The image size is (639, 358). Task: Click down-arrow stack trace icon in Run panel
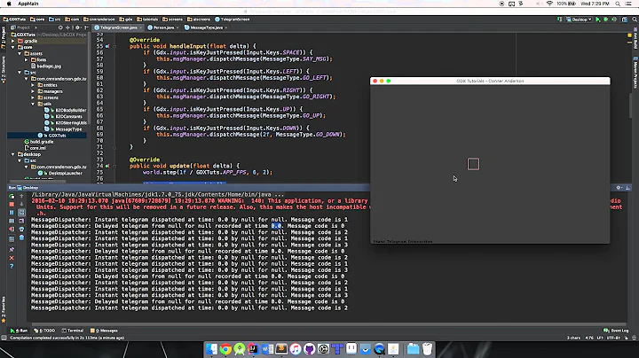pyautogui.click(x=21, y=204)
